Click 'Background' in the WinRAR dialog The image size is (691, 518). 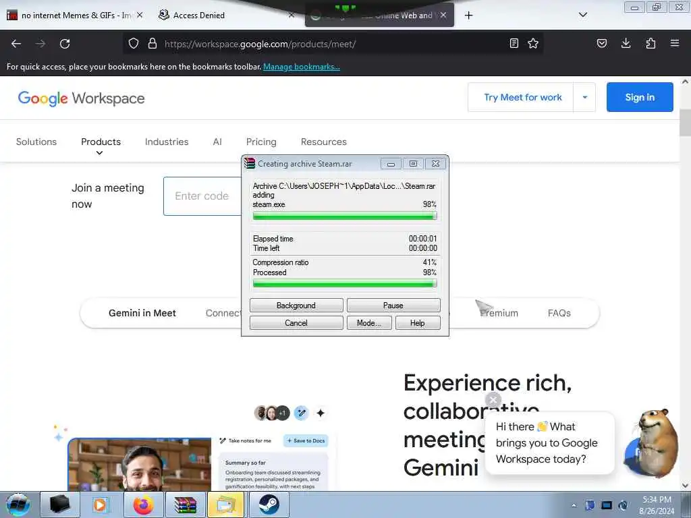(296, 306)
